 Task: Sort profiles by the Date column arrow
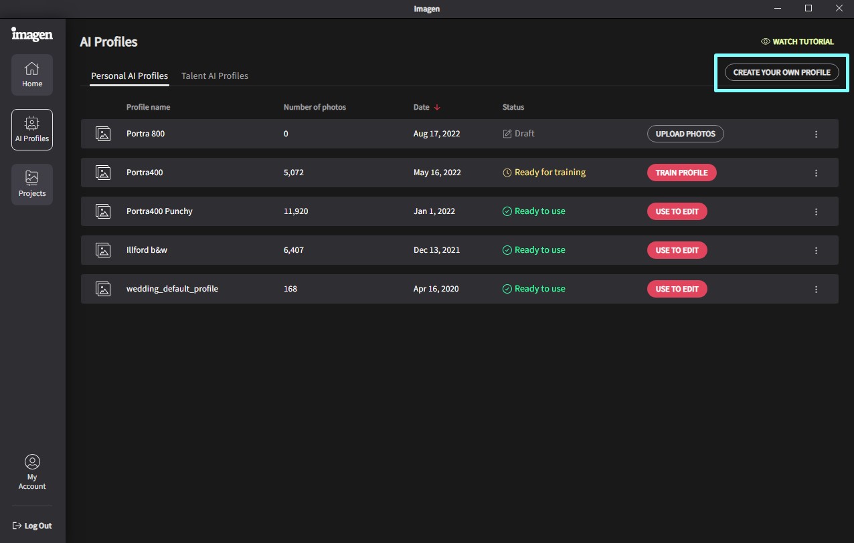tap(437, 107)
